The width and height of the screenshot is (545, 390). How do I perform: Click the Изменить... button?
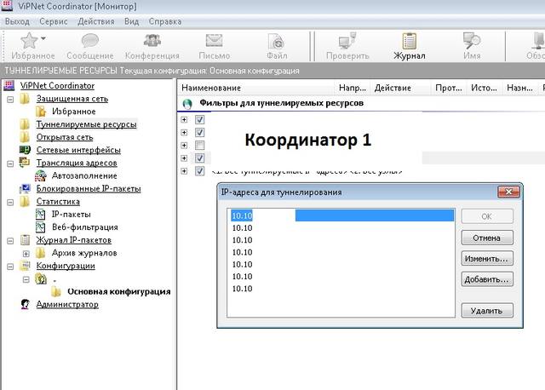(487, 258)
